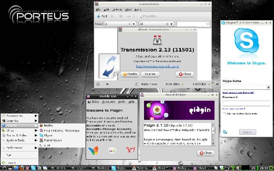Open the first Show filter dropdown in Transmission
Image resolution: width=274 pixels, height=171 pixels.
[x=129, y=24]
